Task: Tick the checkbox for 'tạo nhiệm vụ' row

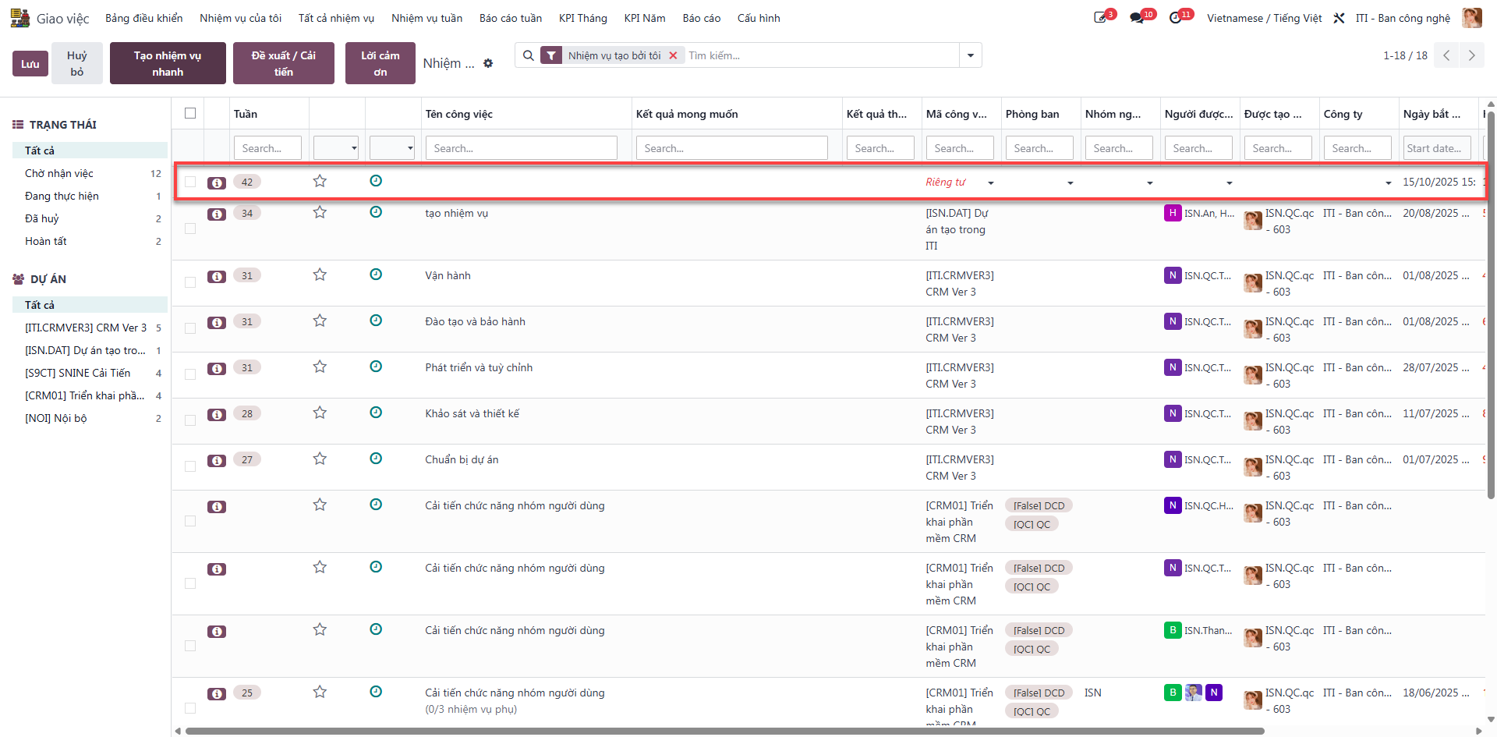Action: [x=190, y=229]
